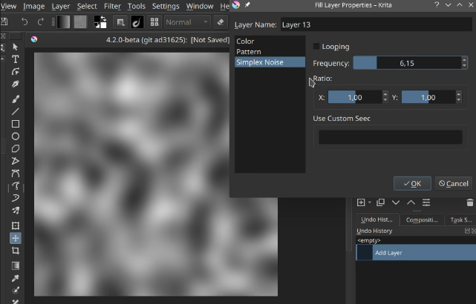
Task: Open the Select menu
Action: coord(87,6)
